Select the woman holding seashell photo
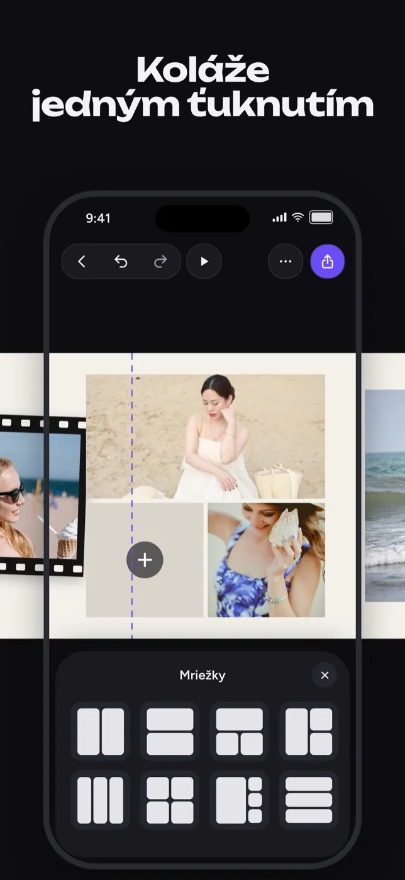 (267, 560)
